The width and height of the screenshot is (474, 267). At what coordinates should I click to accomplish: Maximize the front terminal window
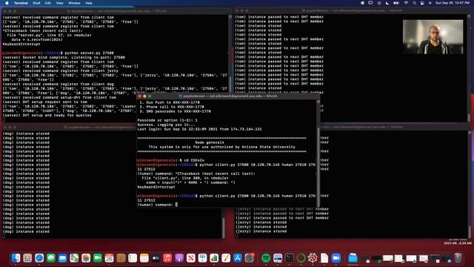tap(150, 96)
